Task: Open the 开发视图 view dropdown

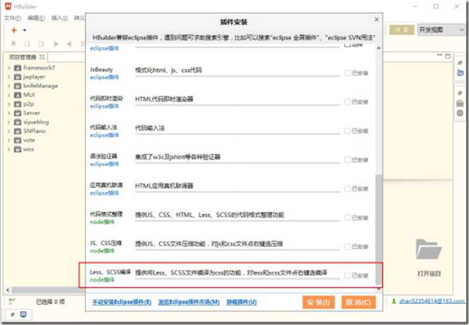Action: [441, 29]
